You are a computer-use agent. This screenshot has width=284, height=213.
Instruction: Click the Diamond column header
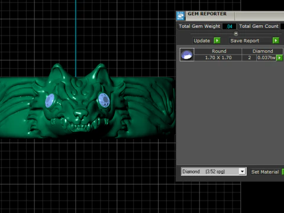click(x=263, y=51)
